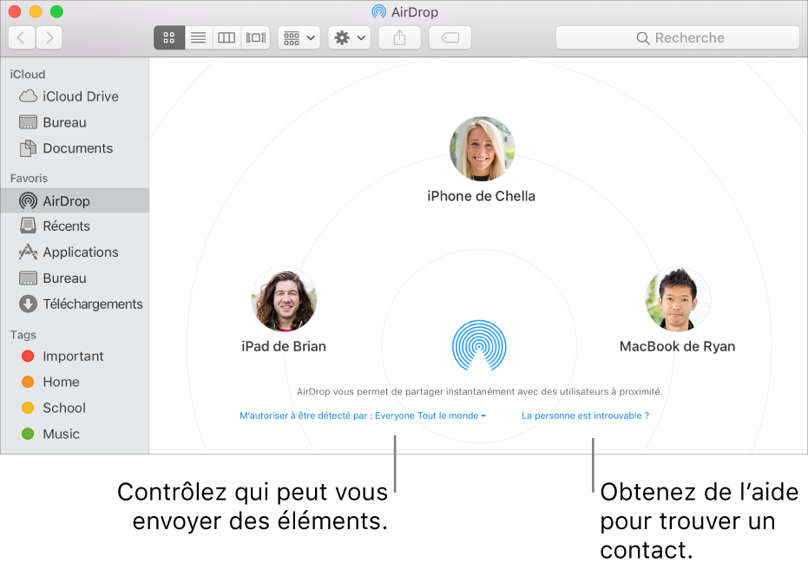This screenshot has height=563, width=808.
Task: Open Documents in the sidebar
Action: (75, 148)
